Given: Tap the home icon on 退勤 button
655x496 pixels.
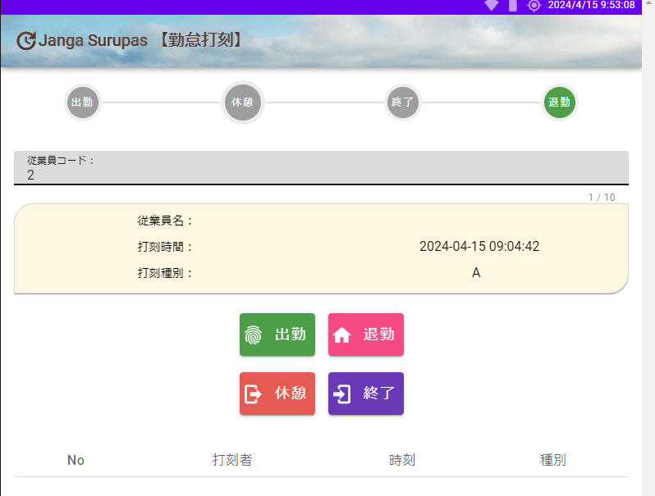Looking at the screenshot, I should coord(342,334).
